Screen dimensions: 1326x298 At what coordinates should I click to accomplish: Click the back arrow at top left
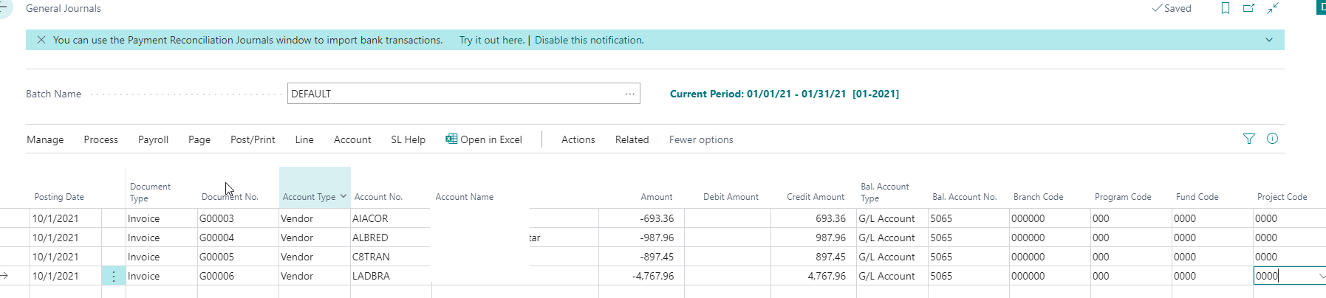(4, 7)
